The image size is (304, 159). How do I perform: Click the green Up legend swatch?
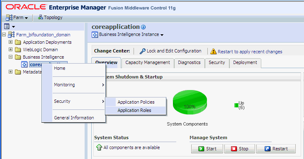(x=236, y=105)
